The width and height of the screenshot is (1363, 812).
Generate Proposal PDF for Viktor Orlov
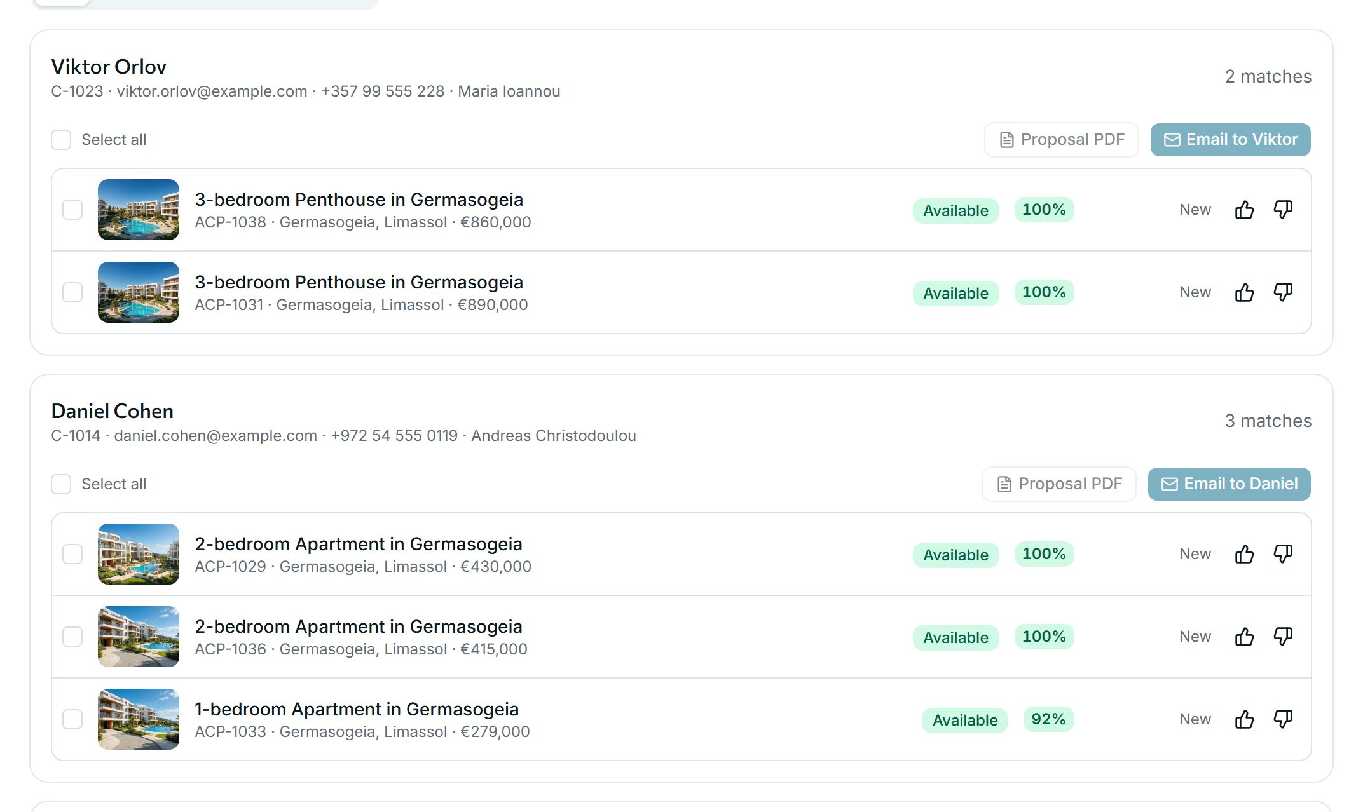[x=1061, y=140]
